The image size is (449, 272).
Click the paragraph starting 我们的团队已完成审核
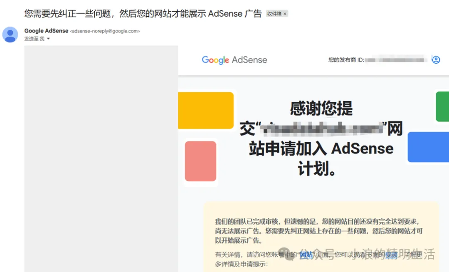(319, 231)
